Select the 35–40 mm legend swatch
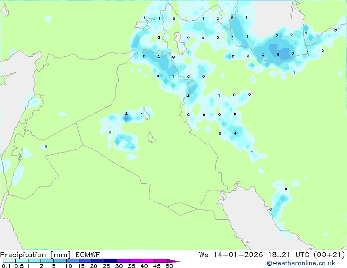The width and height of the screenshot is (347, 268). tap(136, 261)
